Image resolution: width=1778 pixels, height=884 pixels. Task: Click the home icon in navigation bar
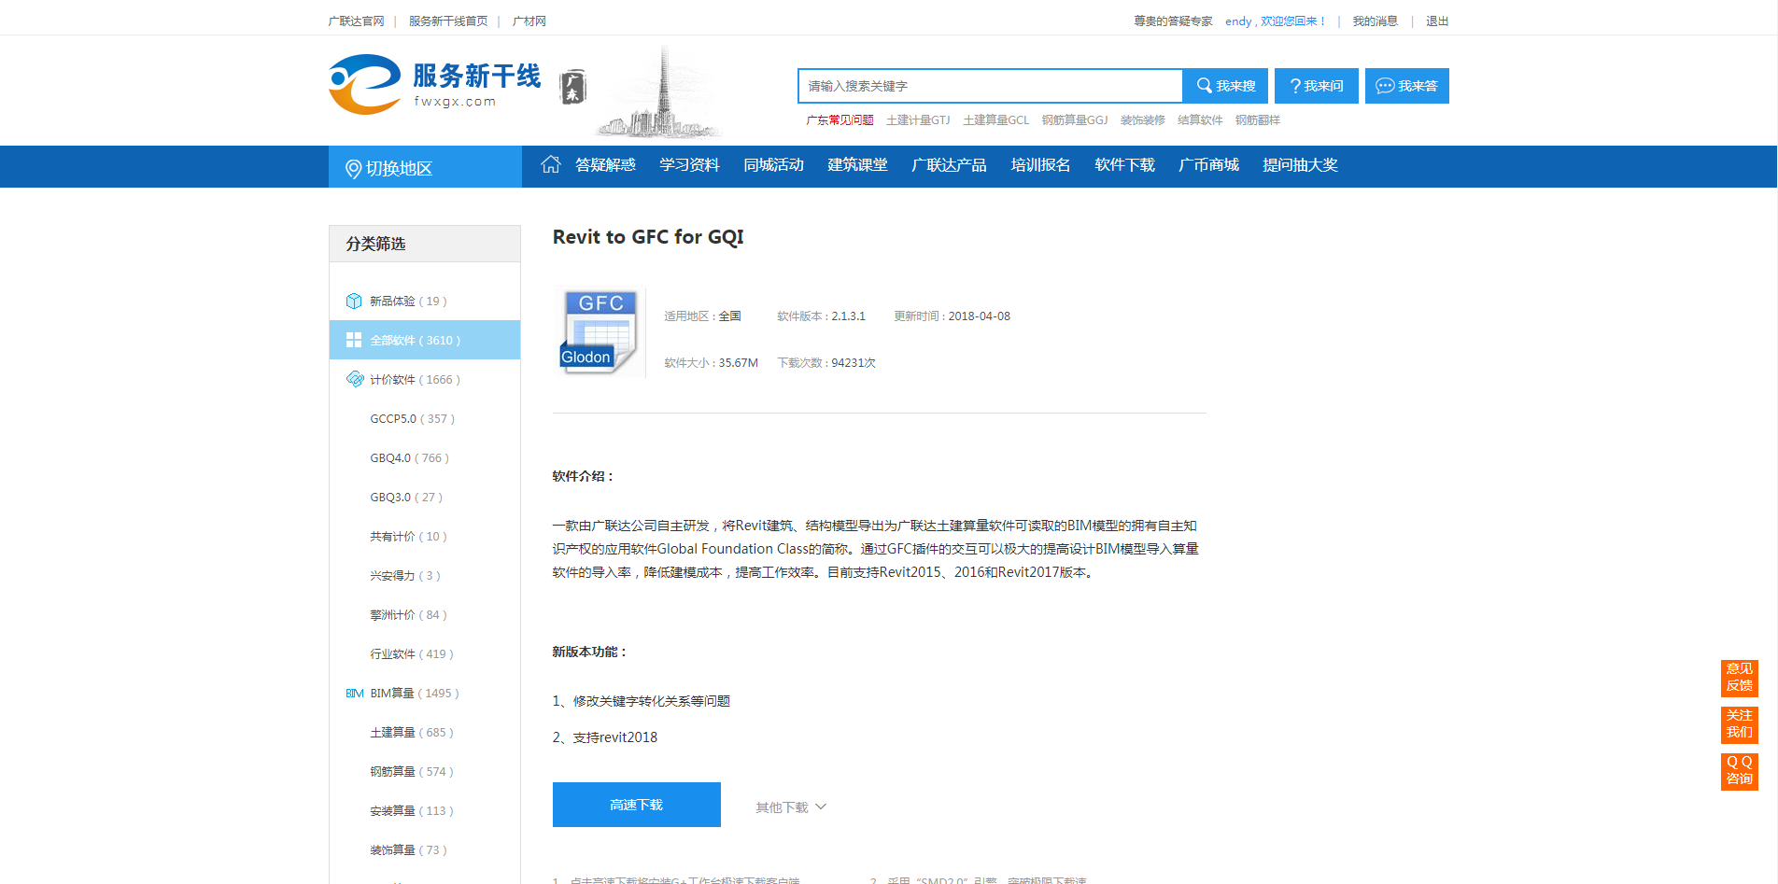(551, 164)
